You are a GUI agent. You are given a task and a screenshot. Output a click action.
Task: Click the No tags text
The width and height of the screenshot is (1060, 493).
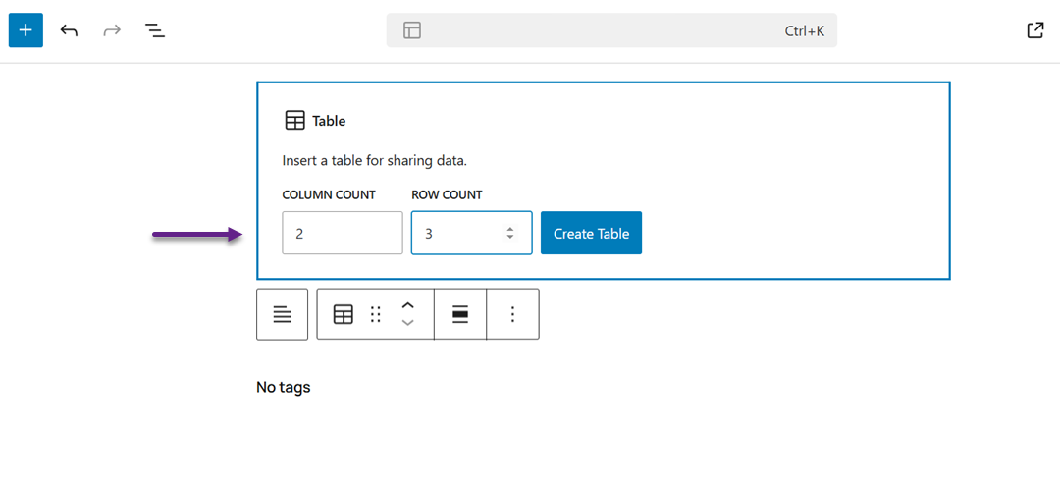point(283,387)
